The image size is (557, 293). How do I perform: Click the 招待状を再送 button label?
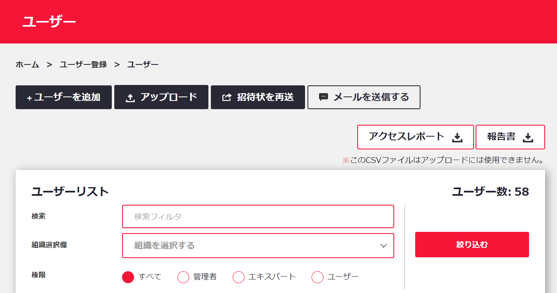pos(265,97)
